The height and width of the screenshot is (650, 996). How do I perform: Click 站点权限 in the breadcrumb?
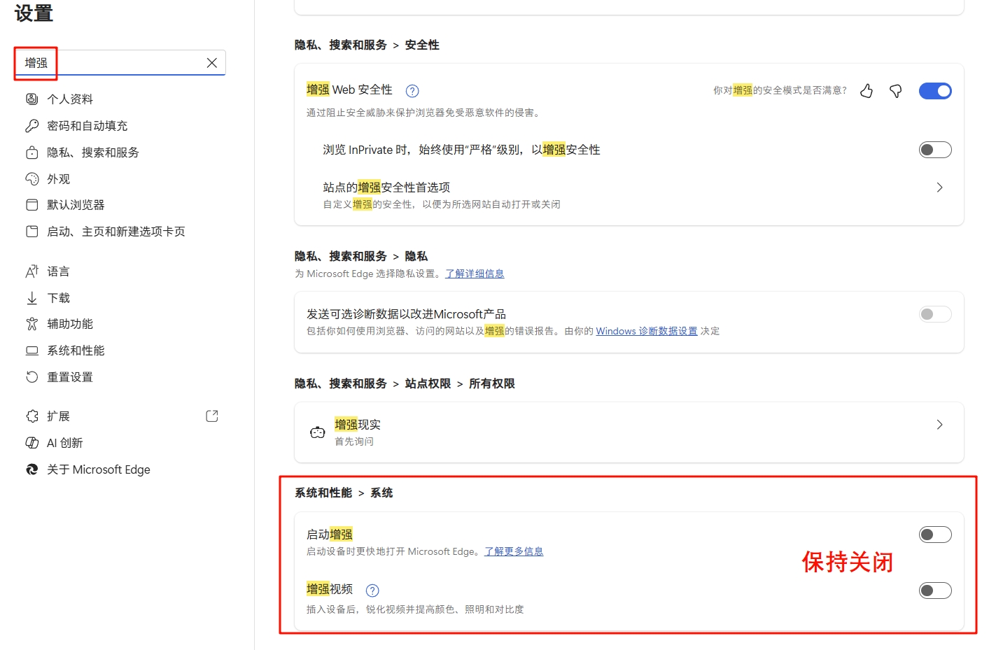428,383
